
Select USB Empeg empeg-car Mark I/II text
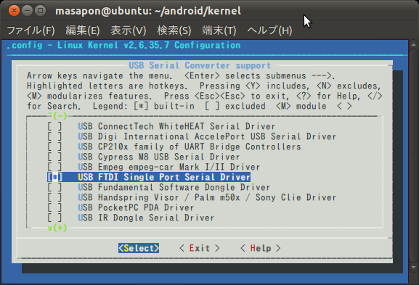point(169,167)
